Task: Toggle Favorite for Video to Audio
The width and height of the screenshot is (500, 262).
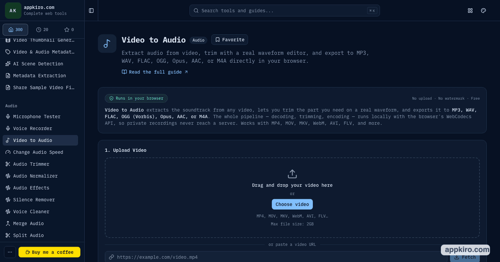Action: tap(230, 40)
